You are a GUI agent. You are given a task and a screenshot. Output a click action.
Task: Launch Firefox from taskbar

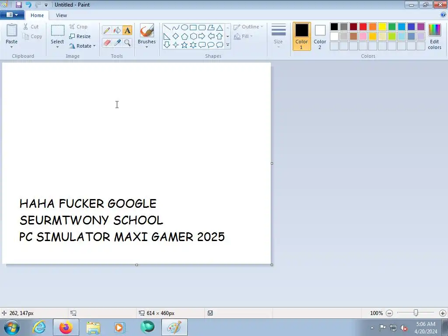click(66, 327)
